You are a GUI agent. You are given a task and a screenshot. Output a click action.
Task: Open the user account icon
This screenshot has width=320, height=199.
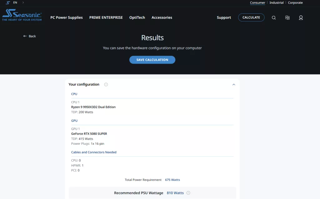tap(301, 18)
